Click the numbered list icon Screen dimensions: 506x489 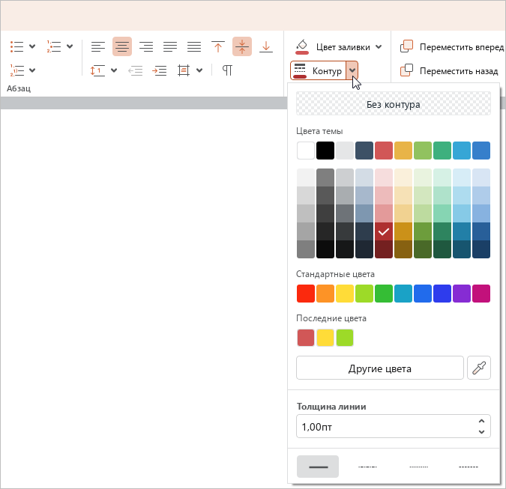coord(54,46)
